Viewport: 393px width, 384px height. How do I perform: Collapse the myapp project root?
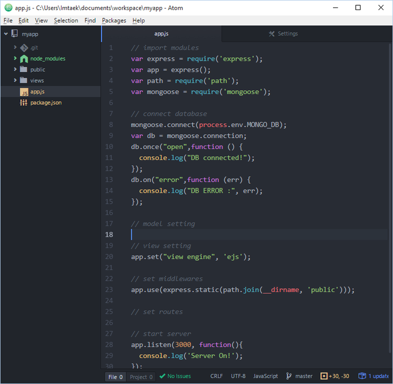[6, 33]
